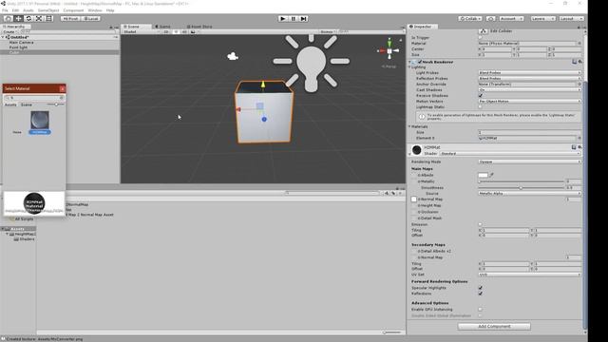Switch to the Game tab
Screen dimensions: 608x342
click(x=163, y=27)
